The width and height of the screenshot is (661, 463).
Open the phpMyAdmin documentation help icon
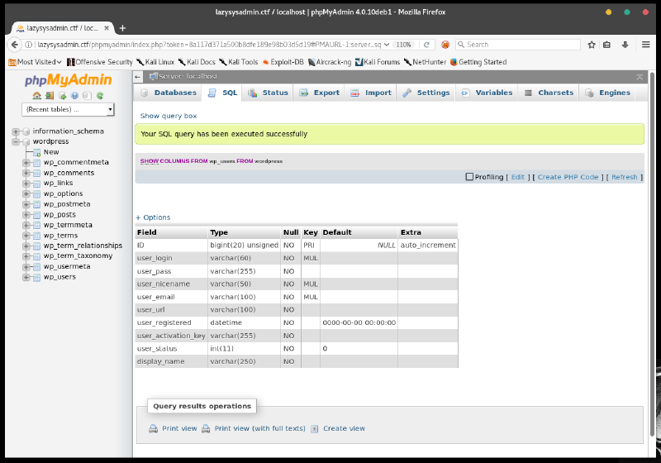(74, 95)
